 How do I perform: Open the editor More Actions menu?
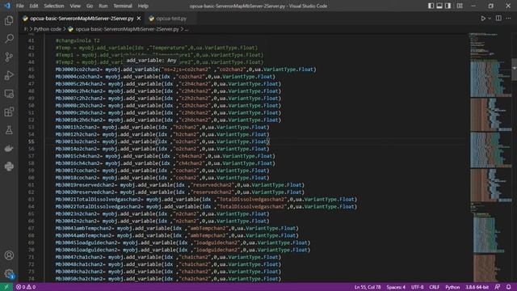pos(508,19)
